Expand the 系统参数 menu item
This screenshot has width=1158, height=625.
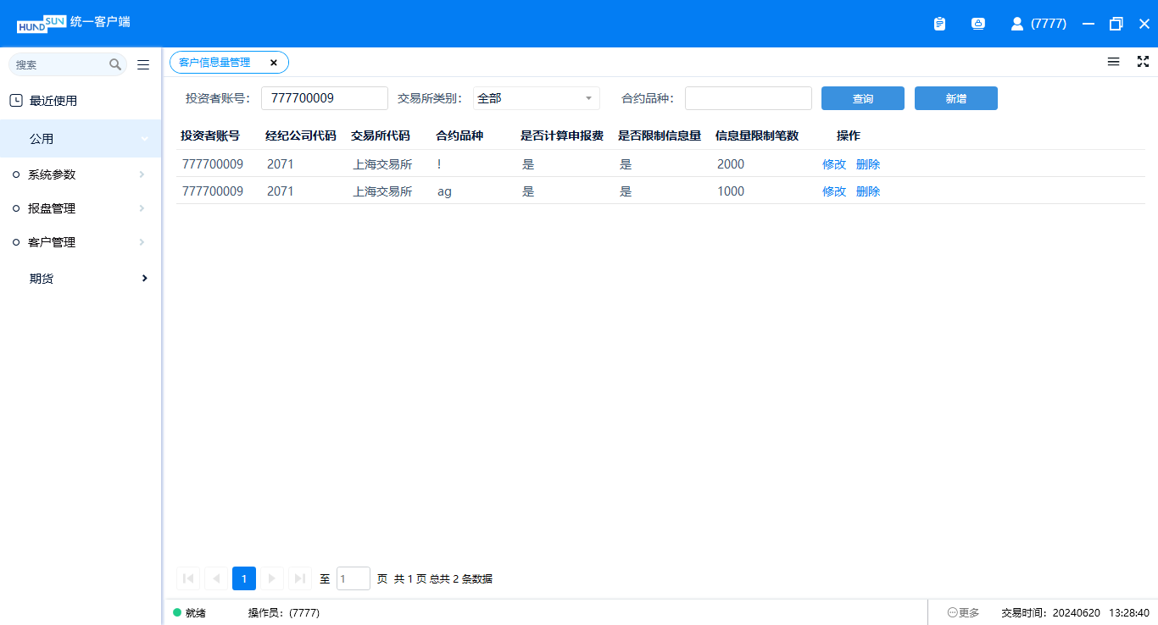click(142, 174)
